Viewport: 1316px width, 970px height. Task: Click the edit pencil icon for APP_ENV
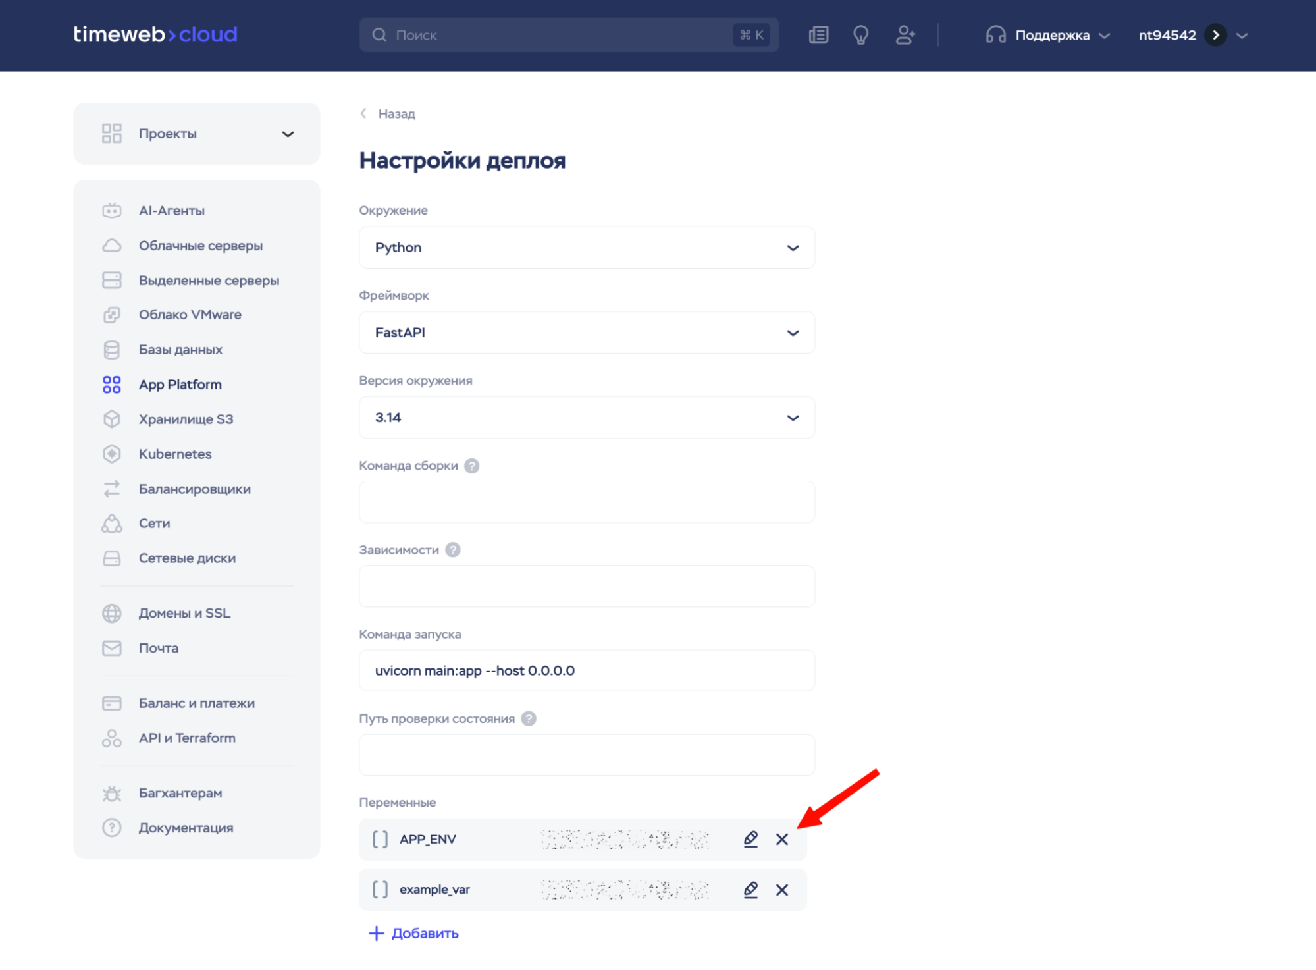point(750,839)
